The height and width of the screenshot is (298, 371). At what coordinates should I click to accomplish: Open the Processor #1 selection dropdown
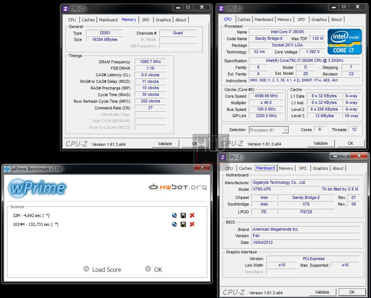click(269, 130)
